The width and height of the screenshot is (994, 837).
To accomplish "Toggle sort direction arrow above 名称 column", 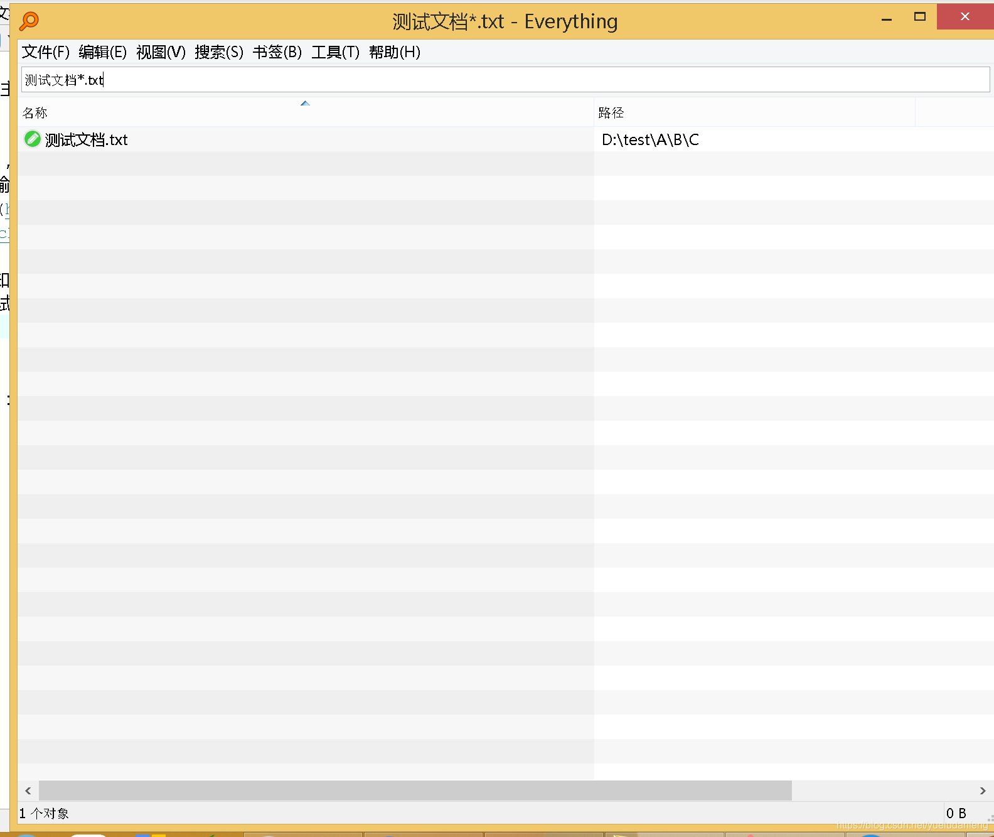I will point(305,103).
